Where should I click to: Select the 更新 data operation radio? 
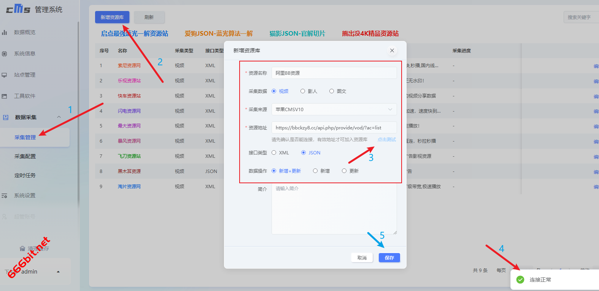tap(344, 171)
